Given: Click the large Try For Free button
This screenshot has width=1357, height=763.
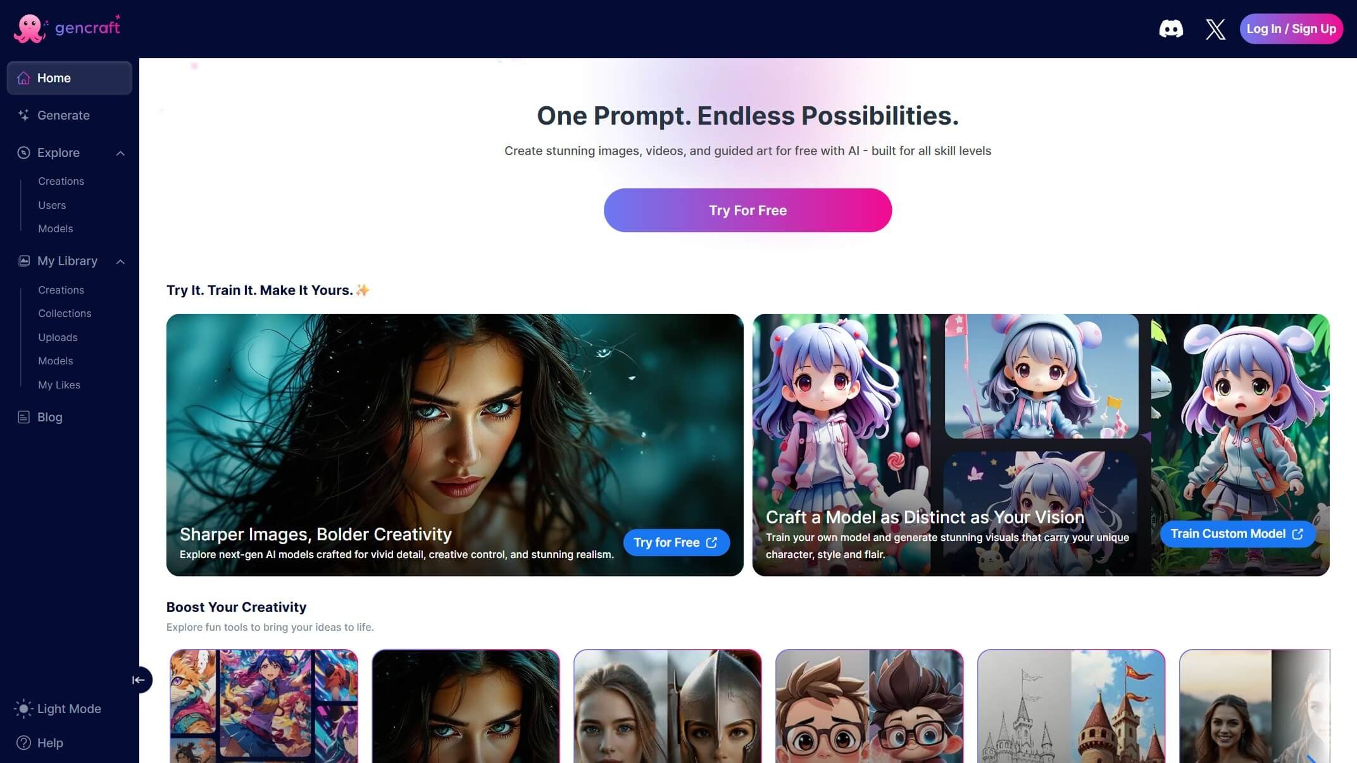Looking at the screenshot, I should coord(747,210).
